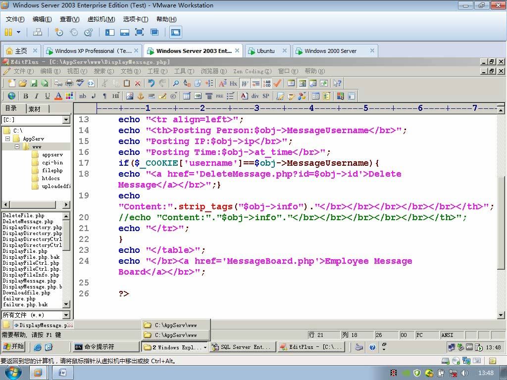
Task: Switch to Windows XP Professional tab
Action: click(x=93, y=51)
